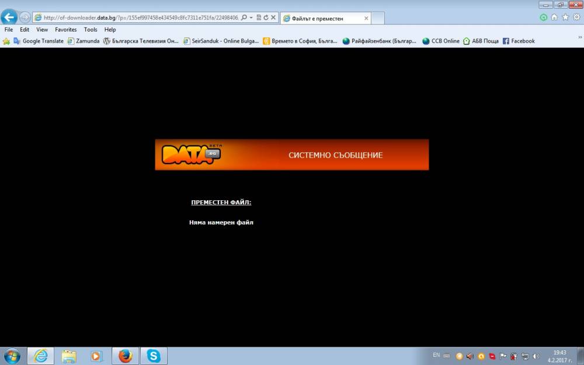Image resolution: width=584 pixels, height=365 pixels.
Task: Open volume speaker tray icon
Action: (536, 356)
